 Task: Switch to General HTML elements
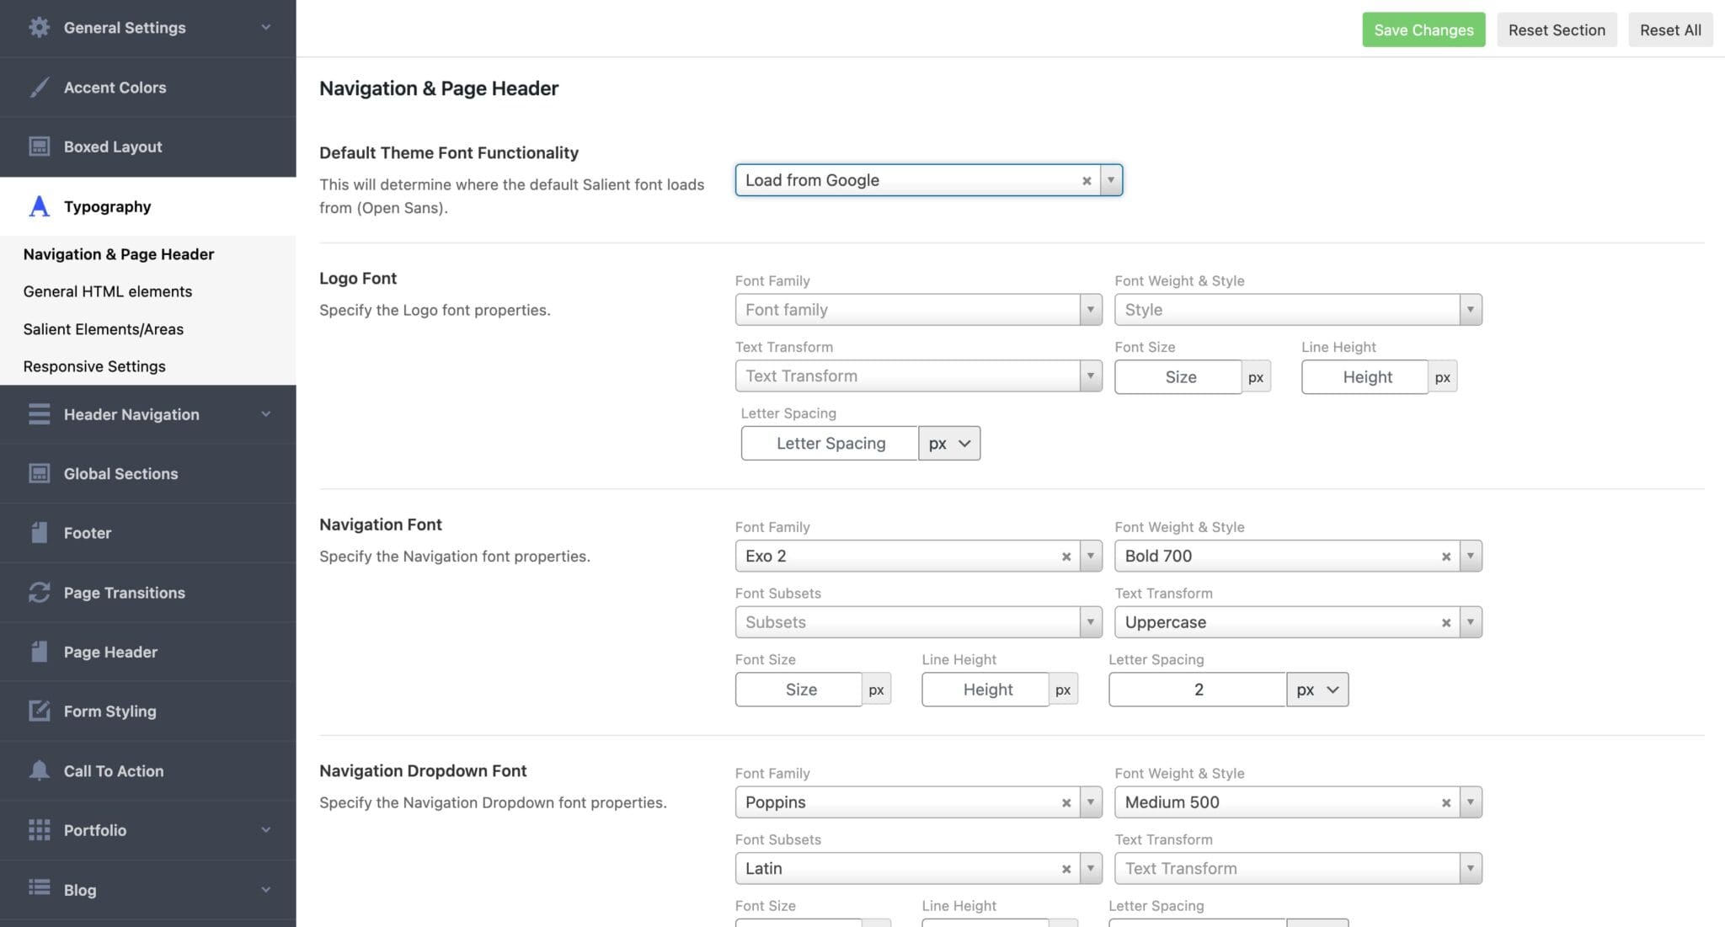(x=108, y=291)
